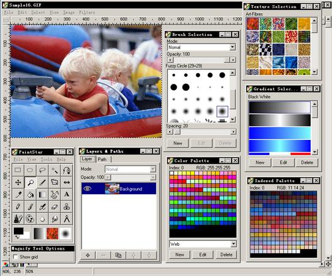Viewport: 332px width, 276px height.
Task: Switch to the Path tab
Action: click(102, 159)
